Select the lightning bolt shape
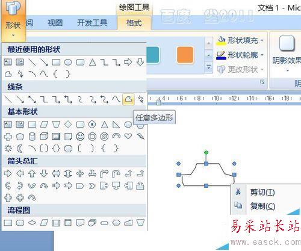The height and width of the screenshot is (251, 301). [x=140, y=137]
